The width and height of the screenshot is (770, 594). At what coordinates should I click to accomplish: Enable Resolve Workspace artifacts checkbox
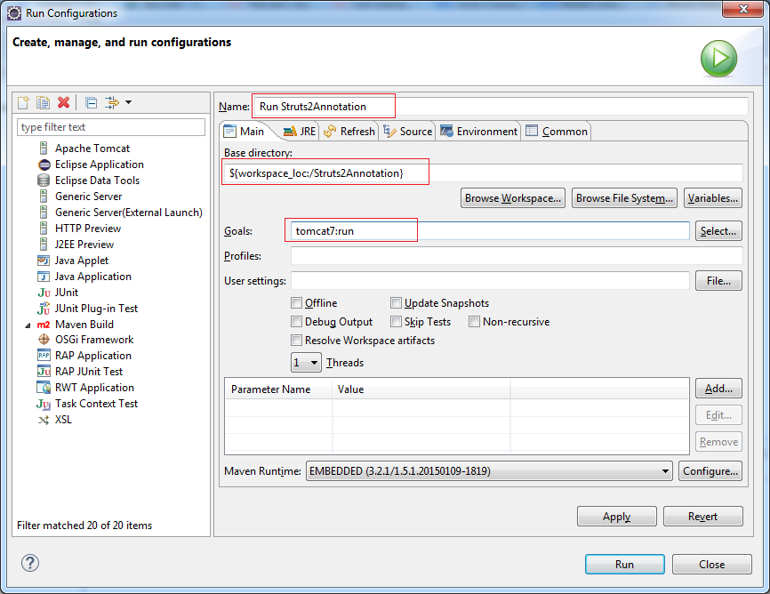coord(296,340)
